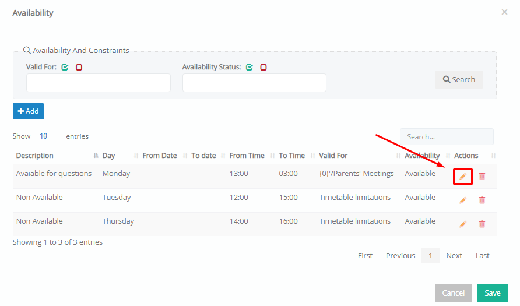Screen dimensions: 520x306
Task: Click the table Search... input box
Action: pos(447,136)
